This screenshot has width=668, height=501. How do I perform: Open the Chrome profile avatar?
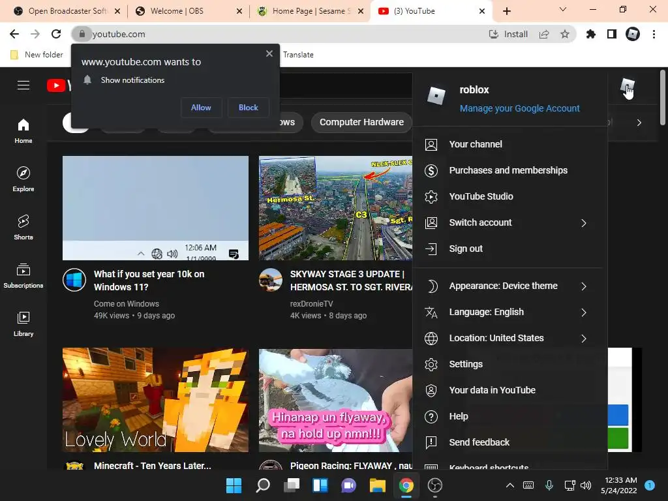[x=633, y=34]
